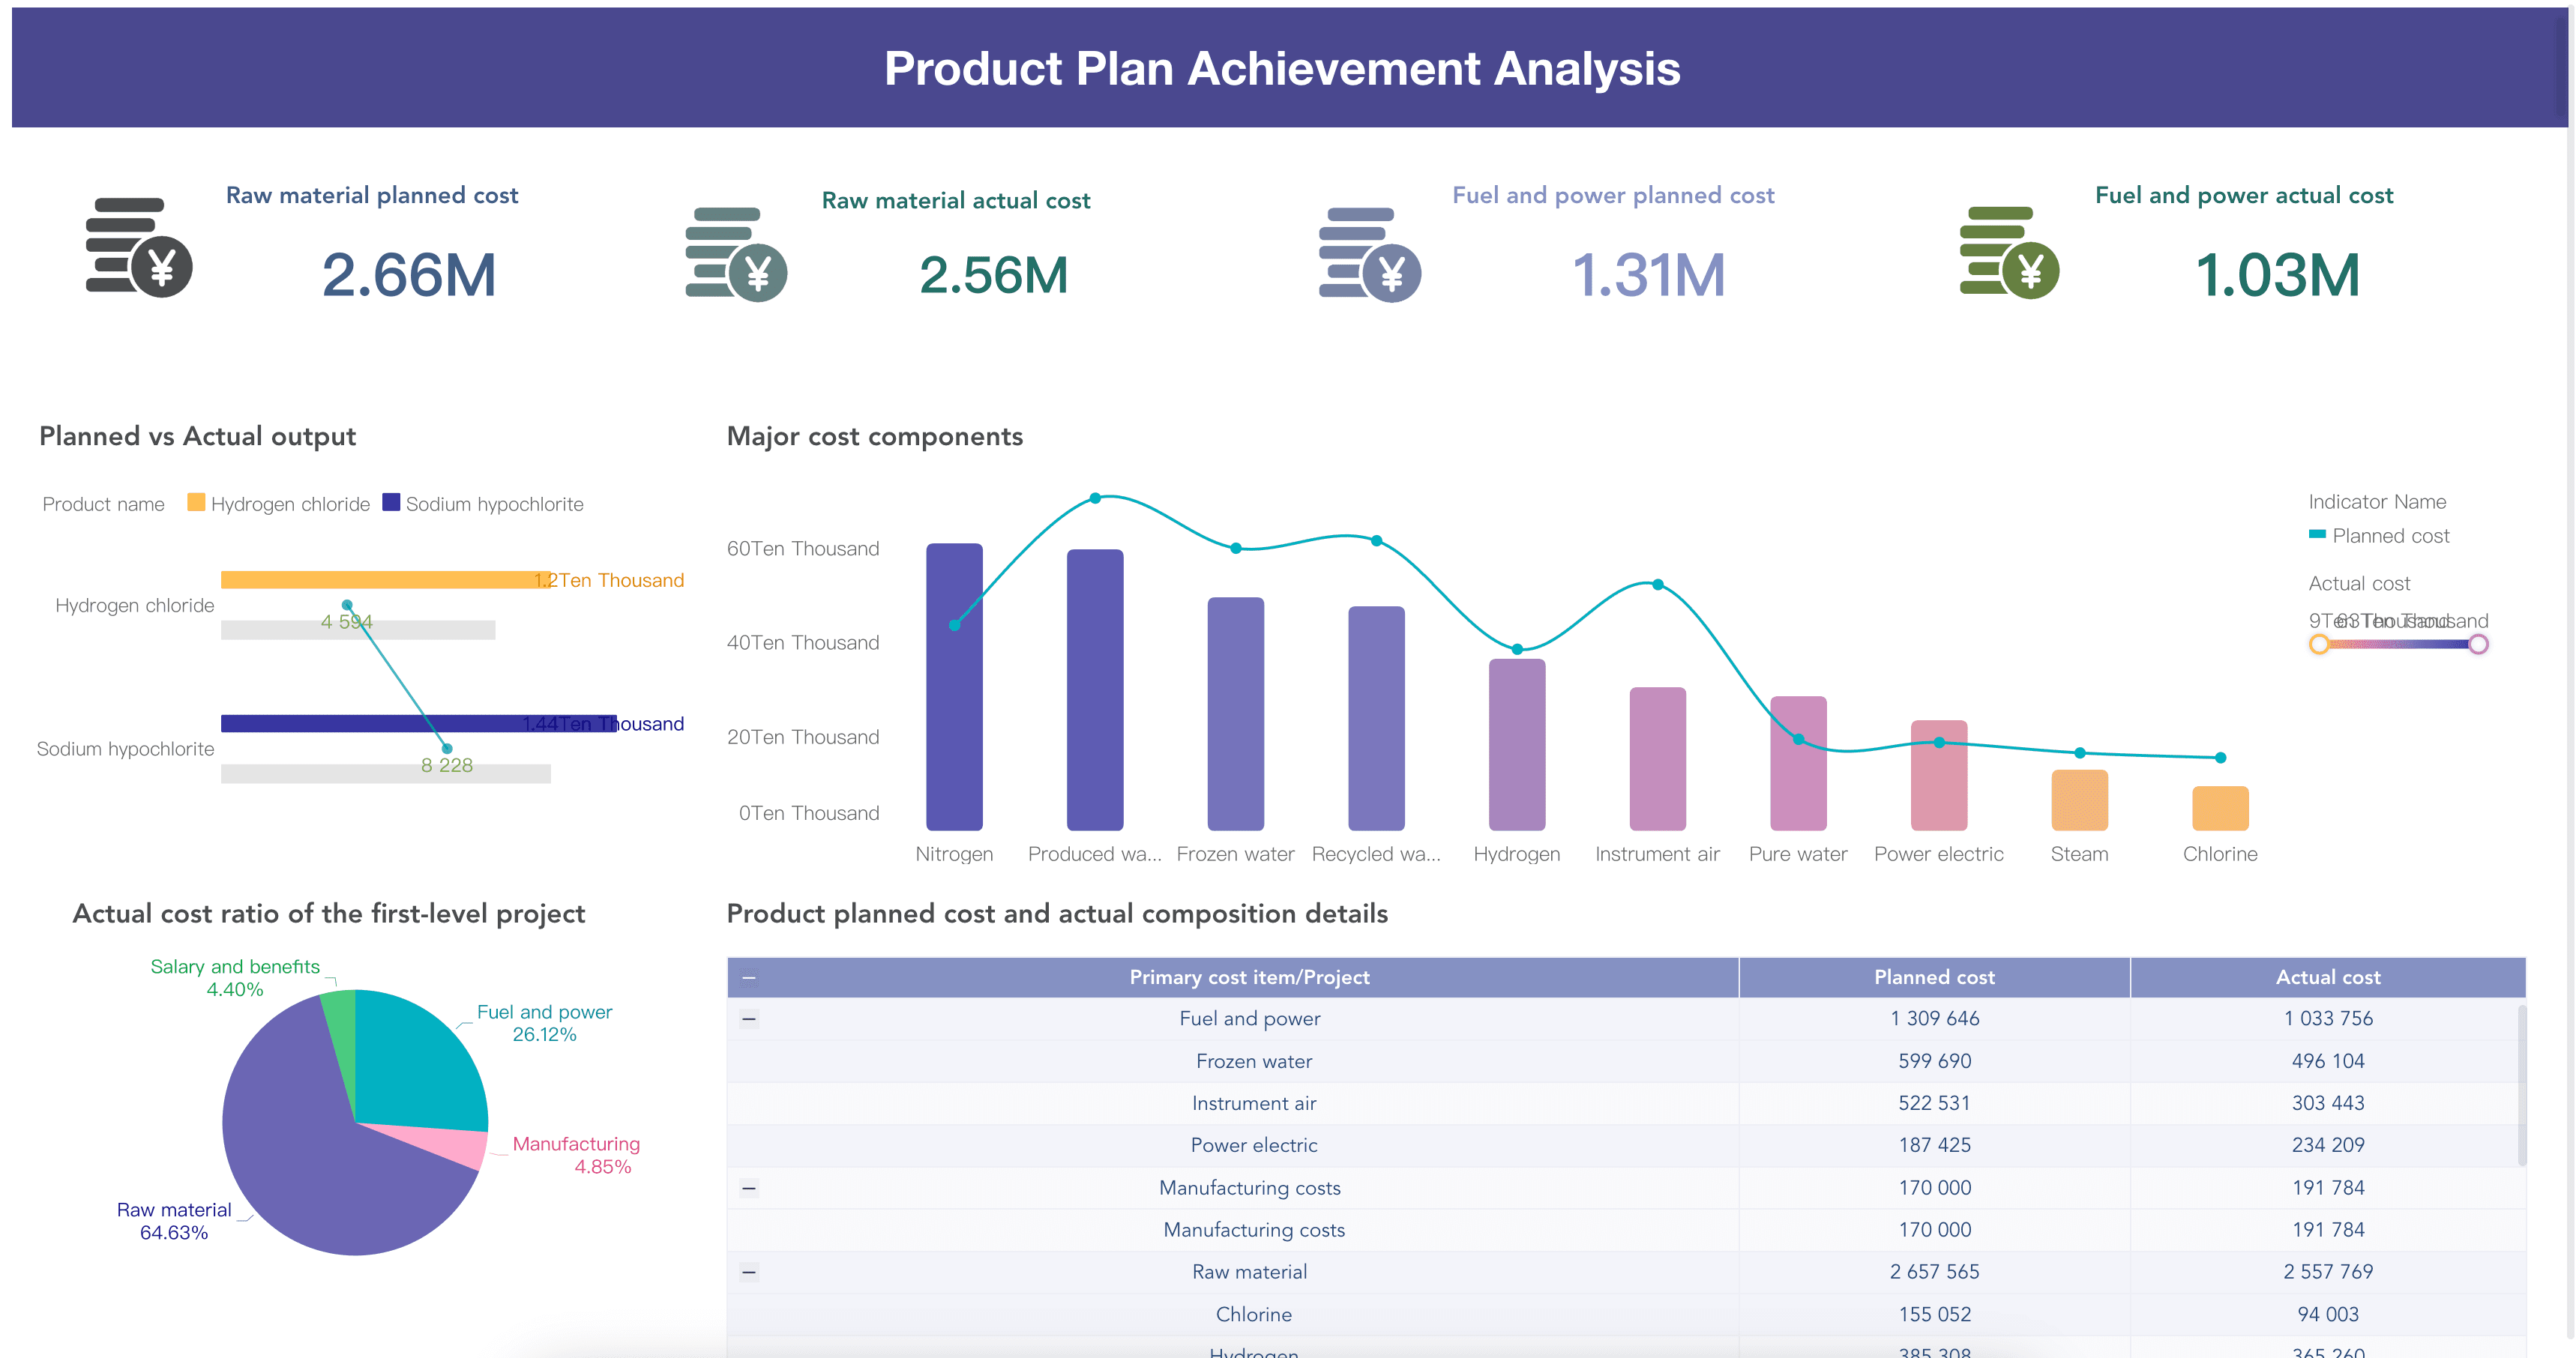Click actual cost cell 303 443
Viewport: 2576px width, 1358px height.
click(2328, 1103)
